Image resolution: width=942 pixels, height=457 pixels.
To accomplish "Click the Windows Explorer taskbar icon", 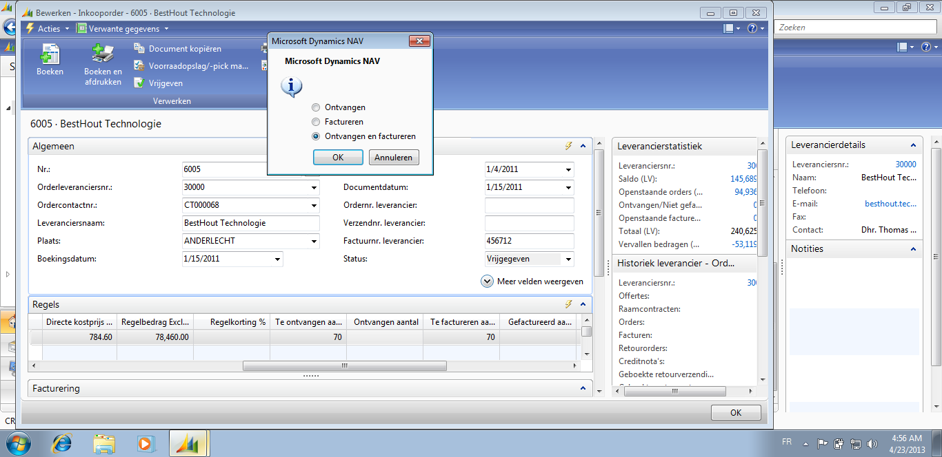I will coord(103,443).
